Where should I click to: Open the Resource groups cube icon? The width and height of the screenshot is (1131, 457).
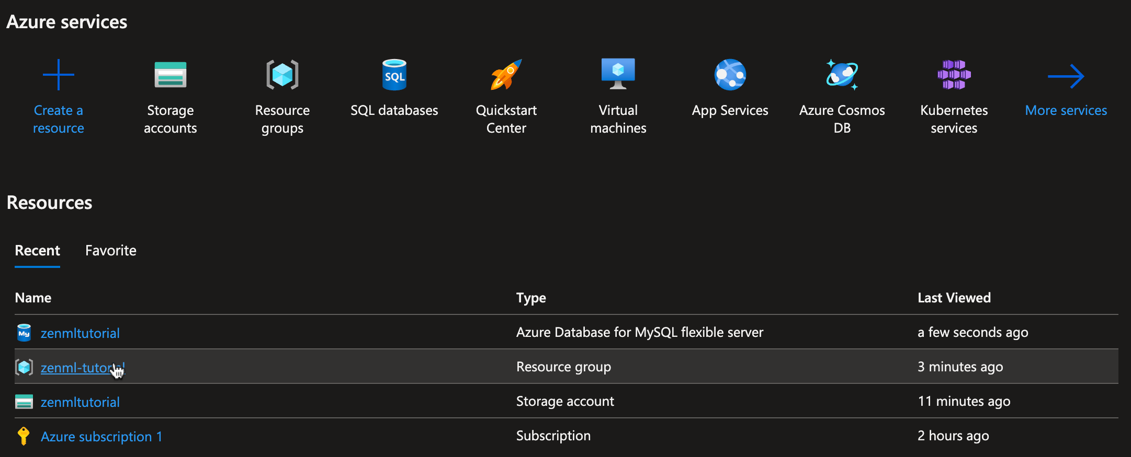[282, 75]
